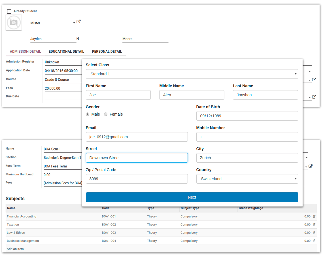The width and height of the screenshot is (323, 255).
Task: Click Add an item under Subjects
Action: pos(15,249)
